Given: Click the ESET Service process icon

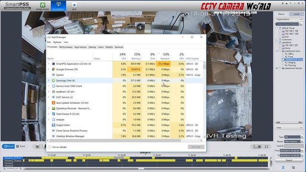Looking at the screenshot, I should (54, 97).
